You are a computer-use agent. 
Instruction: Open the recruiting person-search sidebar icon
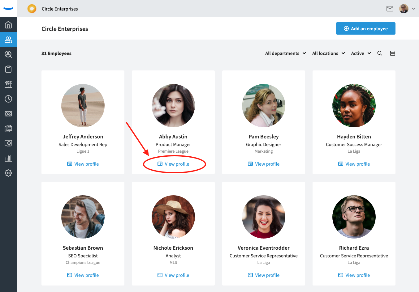(8, 54)
